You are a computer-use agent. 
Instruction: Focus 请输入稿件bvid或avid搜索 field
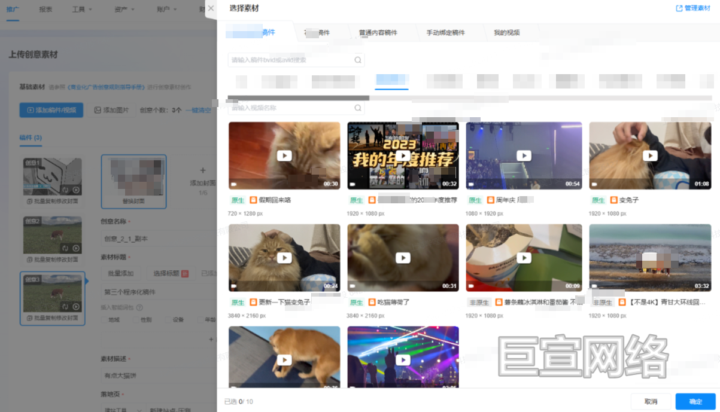coord(296,60)
